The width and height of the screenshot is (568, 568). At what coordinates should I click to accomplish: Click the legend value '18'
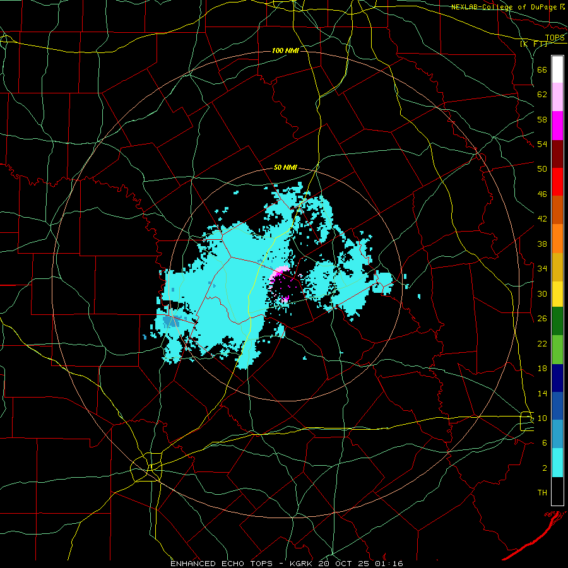542,369
